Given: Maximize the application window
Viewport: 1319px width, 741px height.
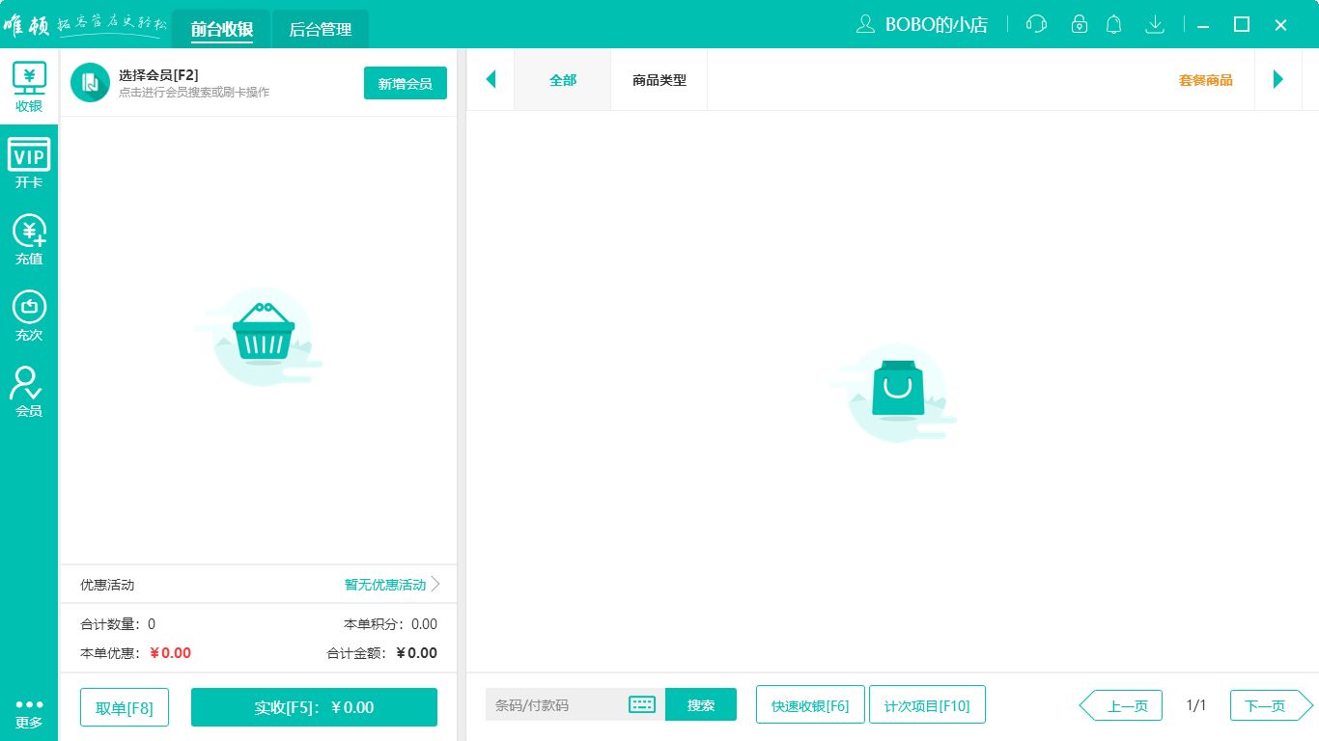Looking at the screenshot, I should [1242, 24].
